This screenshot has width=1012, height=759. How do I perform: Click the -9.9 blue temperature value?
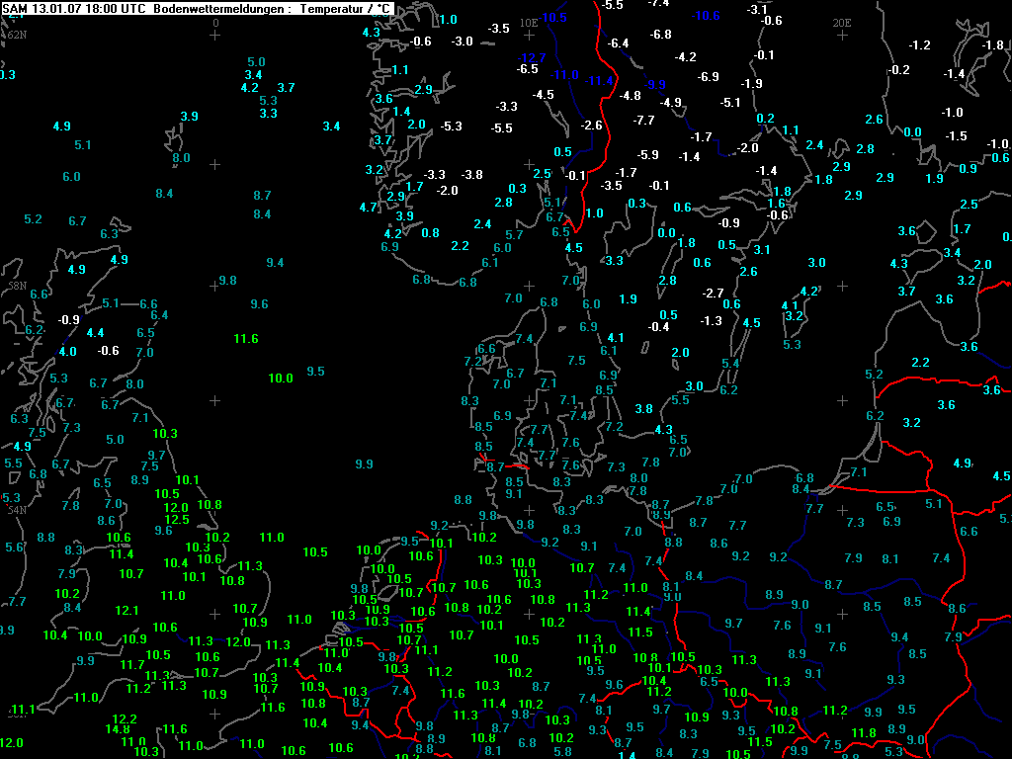tap(655, 84)
